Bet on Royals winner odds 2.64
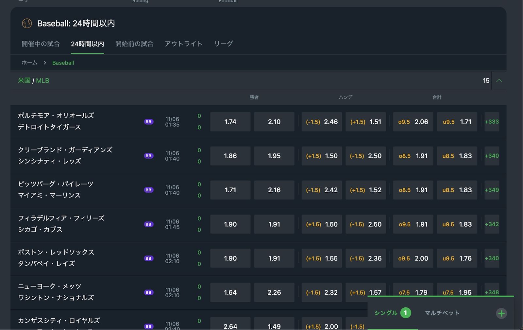 (x=230, y=323)
